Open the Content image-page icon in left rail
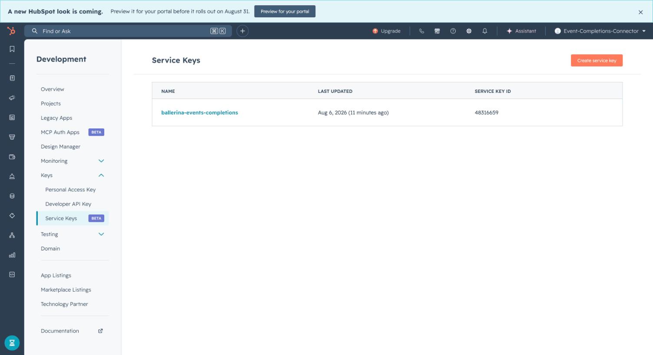653x355 pixels. tap(12, 117)
